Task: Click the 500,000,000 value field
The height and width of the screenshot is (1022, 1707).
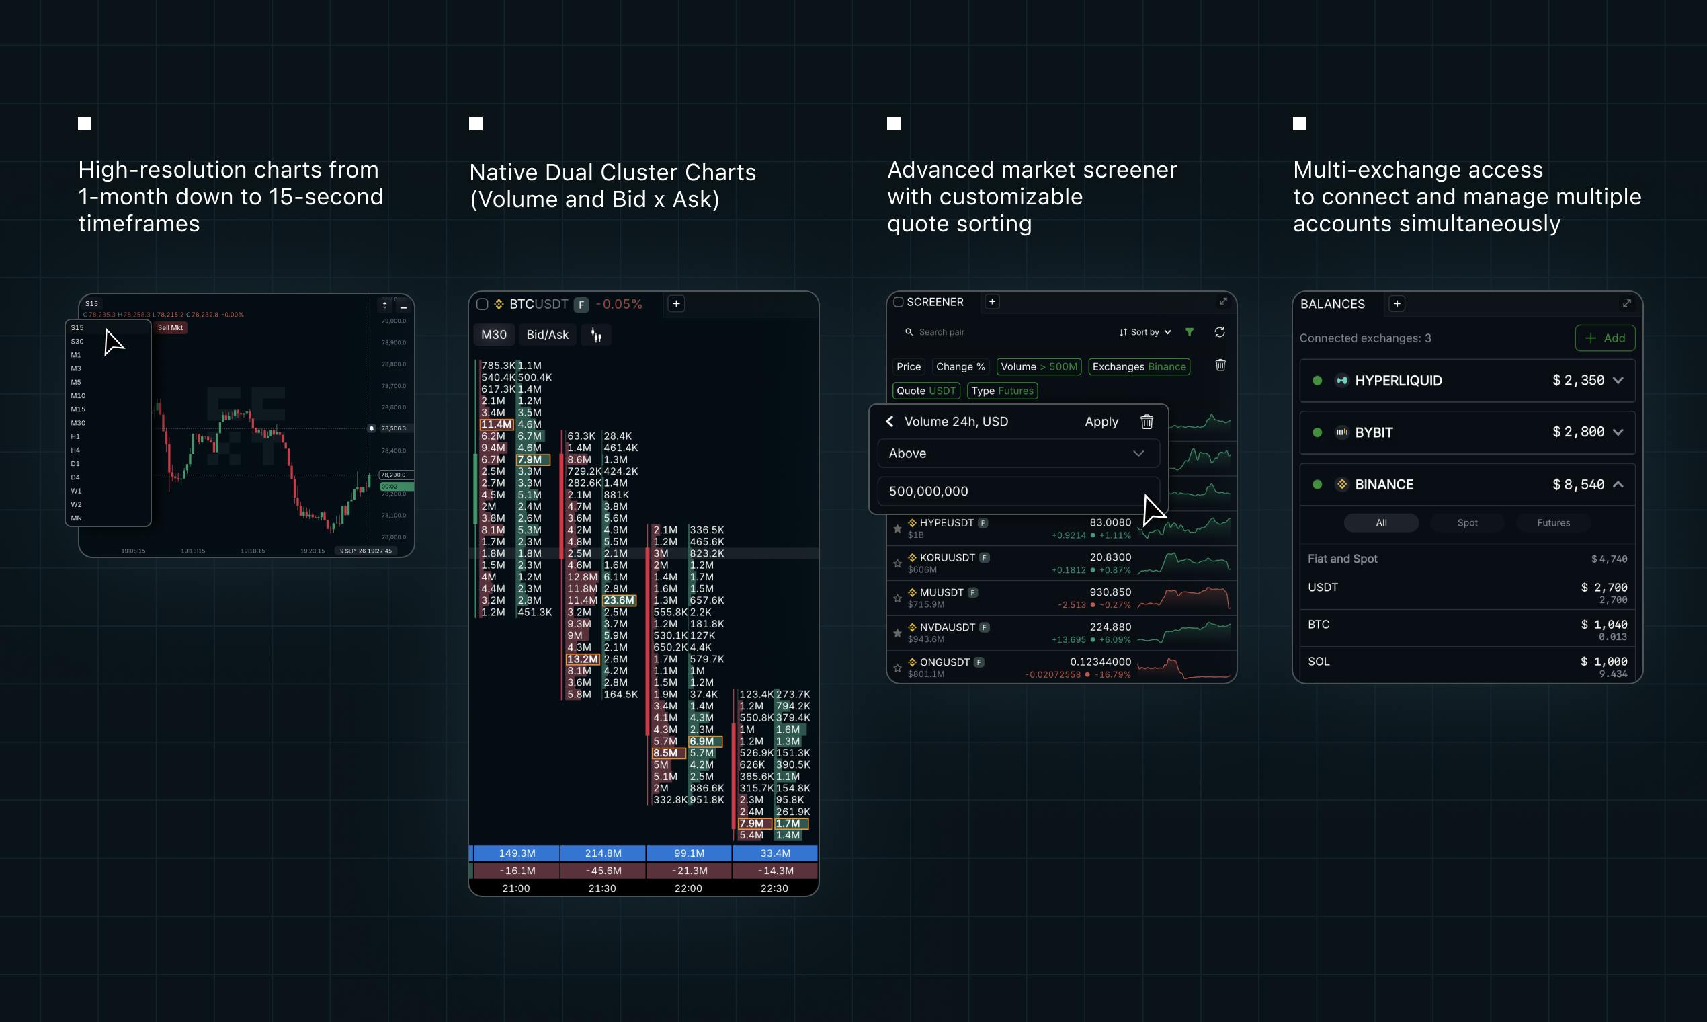Action: point(1018,491)
